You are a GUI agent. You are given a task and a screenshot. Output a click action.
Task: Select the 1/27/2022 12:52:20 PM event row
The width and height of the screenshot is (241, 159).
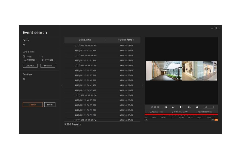click(102, 65)
